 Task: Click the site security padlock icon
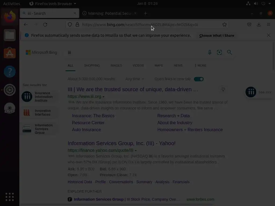pyautogui.click(x=77, y=24)
